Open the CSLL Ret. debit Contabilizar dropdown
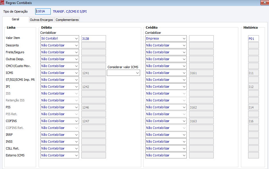This screenshot has height=169, width=269. [x=60, y=148]
